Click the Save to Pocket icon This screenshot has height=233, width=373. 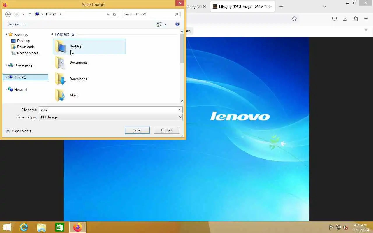click(335, 19)
